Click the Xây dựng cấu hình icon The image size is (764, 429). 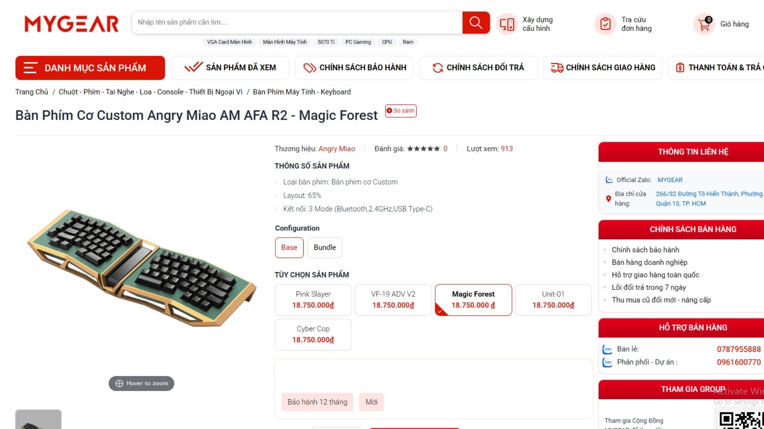pyautogui.click(x=507, y=24)
